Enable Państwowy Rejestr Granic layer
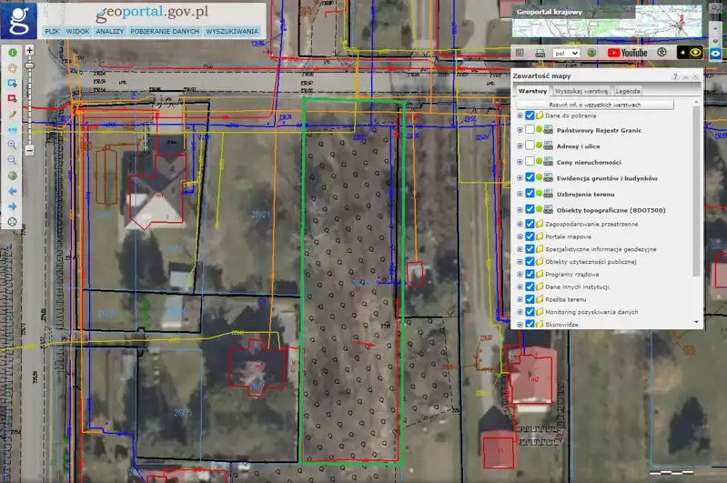 [x=530, y=130]
